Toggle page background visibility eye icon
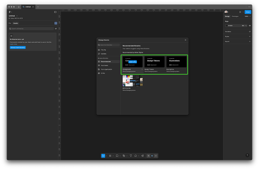 tap(250, 25)
